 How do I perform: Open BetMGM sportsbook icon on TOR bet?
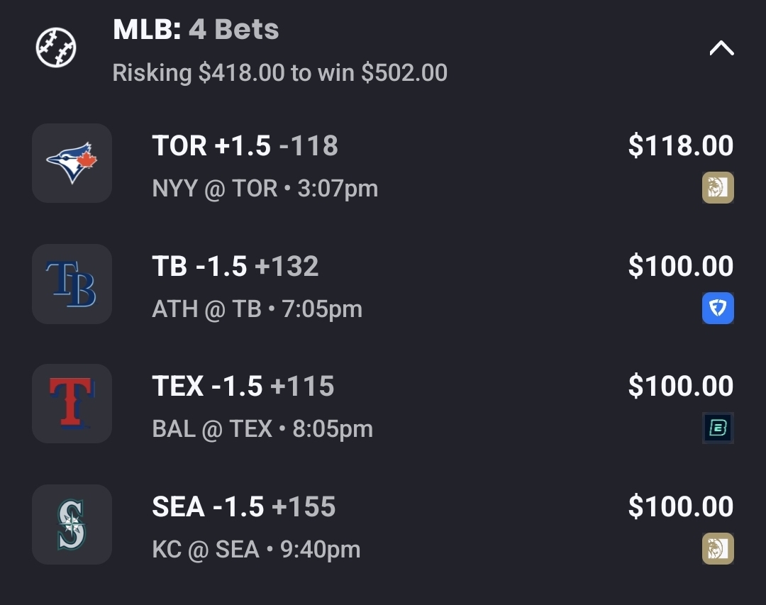[718, 188]
